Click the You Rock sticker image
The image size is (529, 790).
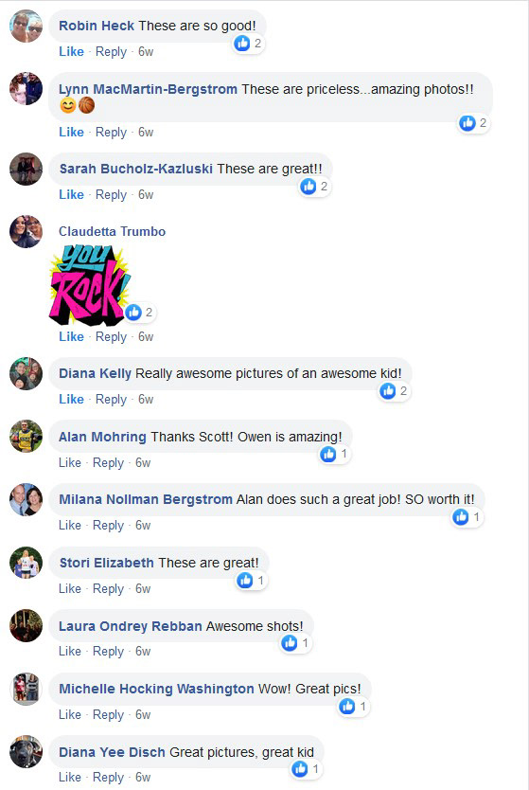pos(90,285)
